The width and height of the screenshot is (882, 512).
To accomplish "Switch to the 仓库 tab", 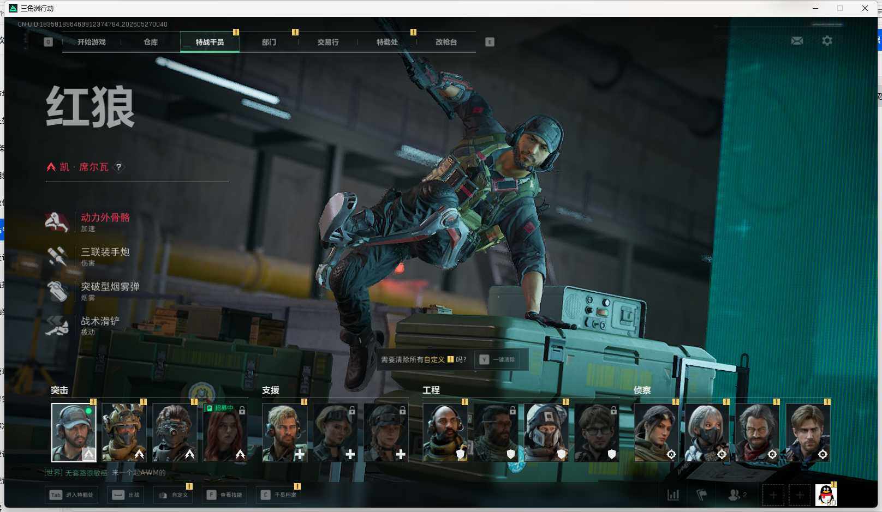I will tap(151, 42).
